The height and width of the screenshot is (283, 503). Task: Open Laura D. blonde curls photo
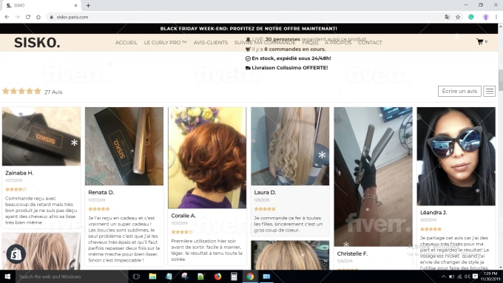[x=290, y=146]
